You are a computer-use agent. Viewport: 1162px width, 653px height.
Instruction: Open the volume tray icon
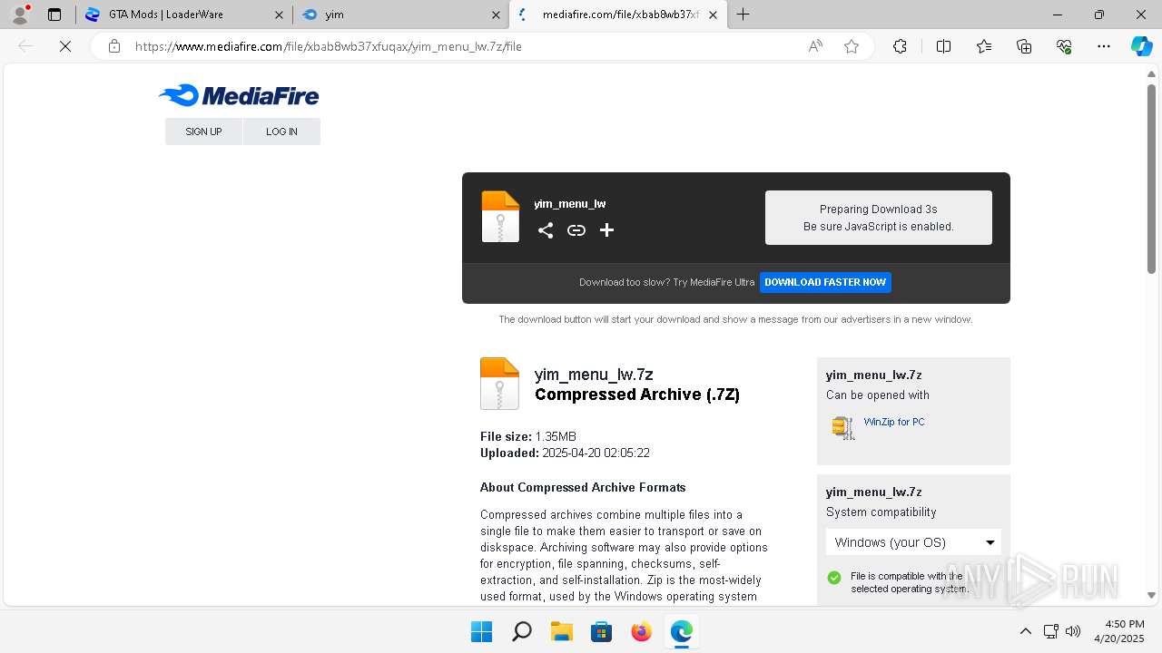click(1072, 631)
